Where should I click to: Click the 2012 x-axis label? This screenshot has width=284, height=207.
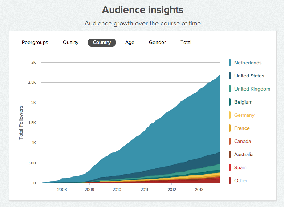(172, 190)
